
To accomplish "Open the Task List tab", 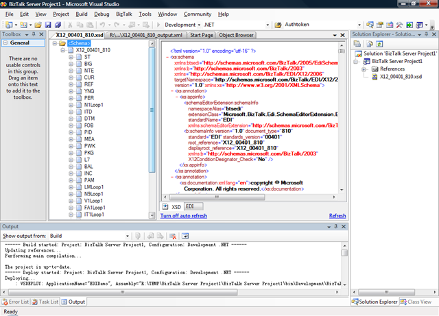I will click(45, 302).
